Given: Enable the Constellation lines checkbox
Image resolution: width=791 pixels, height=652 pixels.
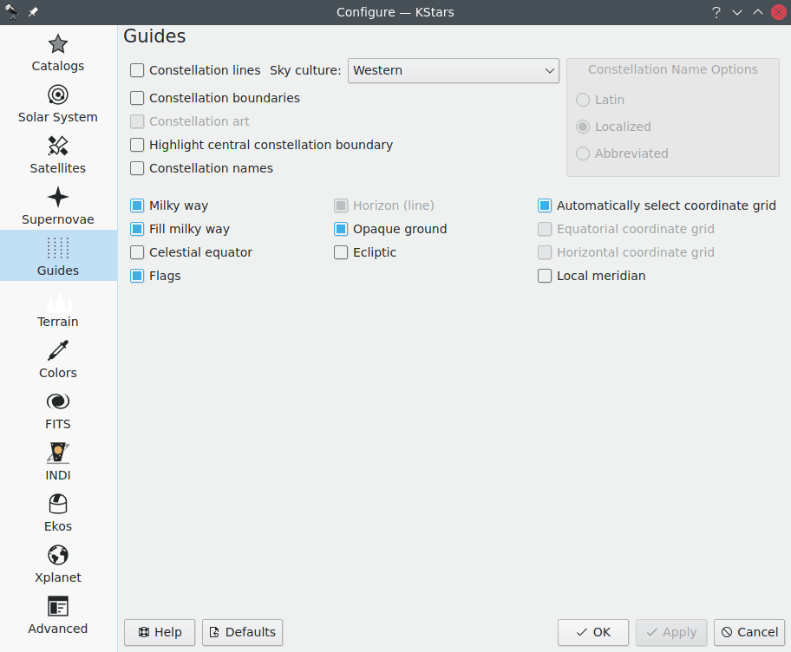Looking at the screenshot, I should point(137,70).
